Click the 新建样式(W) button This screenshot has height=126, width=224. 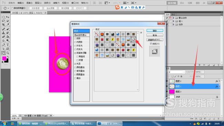(155, 40)
